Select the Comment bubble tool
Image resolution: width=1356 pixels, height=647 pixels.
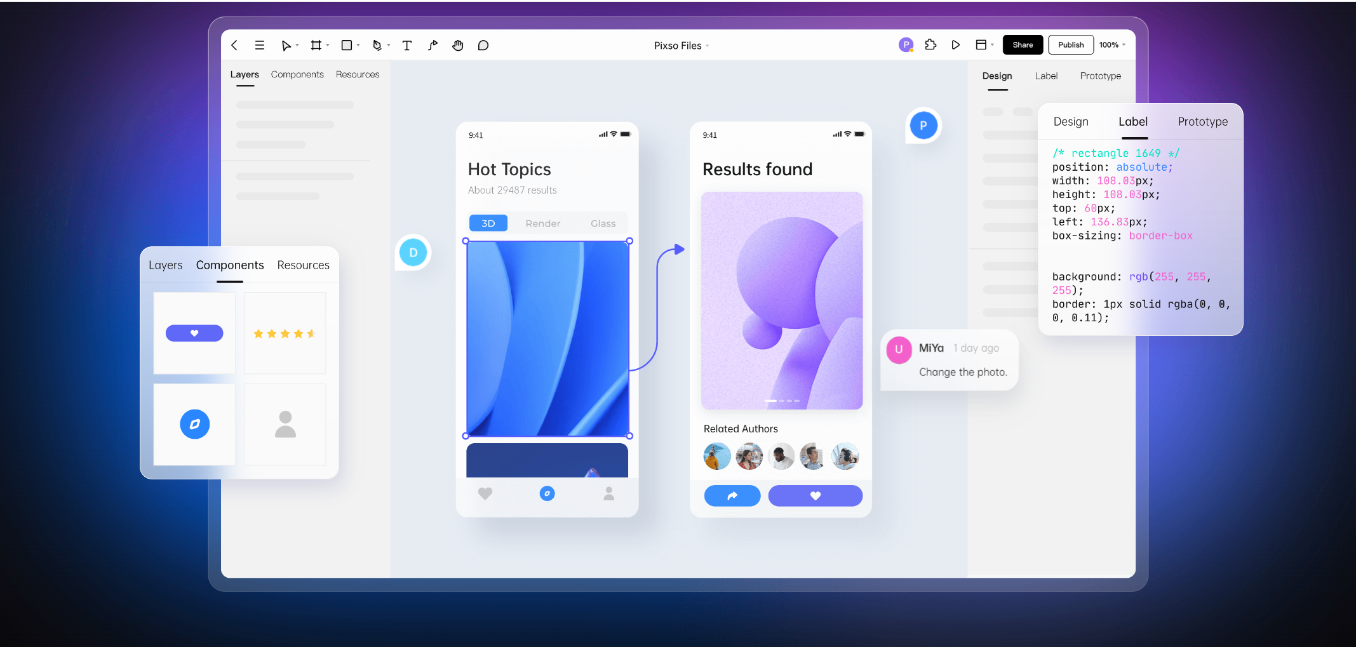click(x=483, y=45)
